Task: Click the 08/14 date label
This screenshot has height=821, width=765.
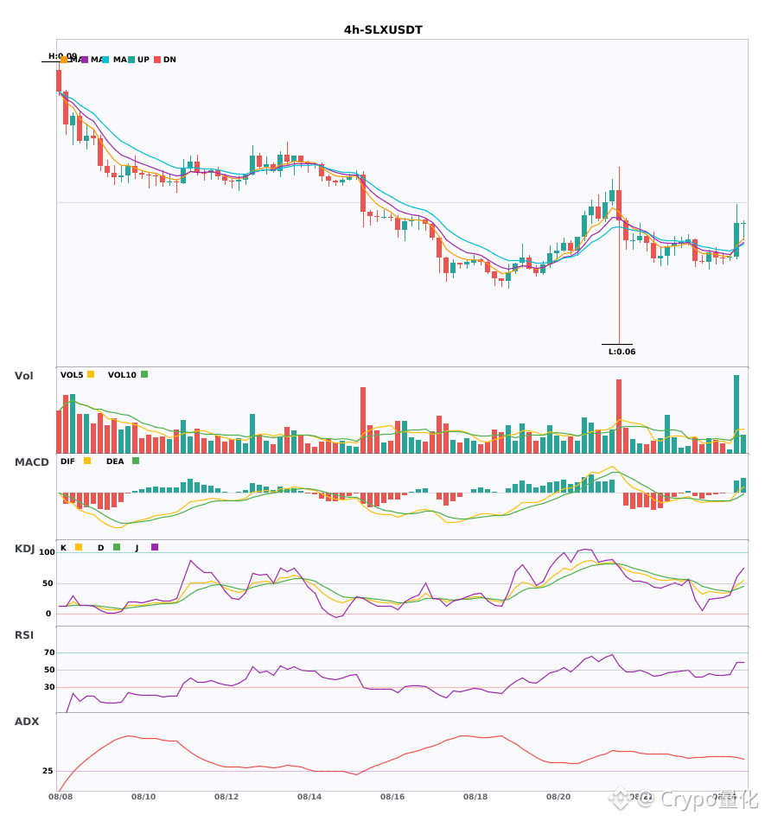Action: pos(309,797)
